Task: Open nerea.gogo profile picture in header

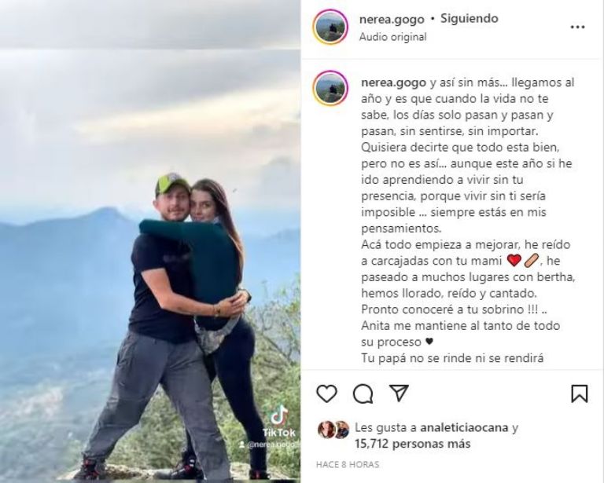Action: [330, 27]
